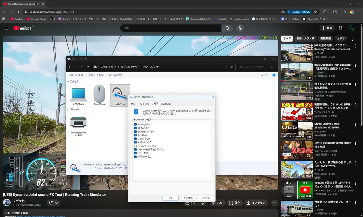Click the 作成 create button

click(327, 28)
